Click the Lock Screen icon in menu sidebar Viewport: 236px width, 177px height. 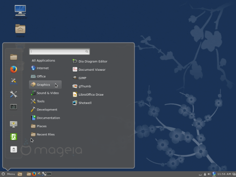coord(13,124)
